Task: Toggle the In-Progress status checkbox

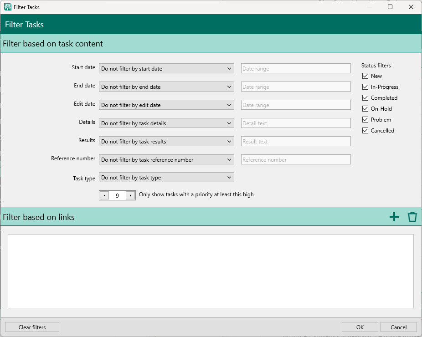Action: click(x=365, y=87)
